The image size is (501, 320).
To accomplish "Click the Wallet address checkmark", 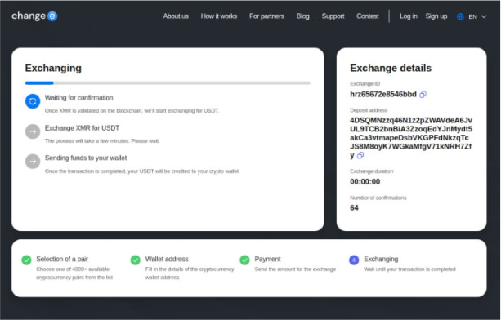I will click(136, 260).
